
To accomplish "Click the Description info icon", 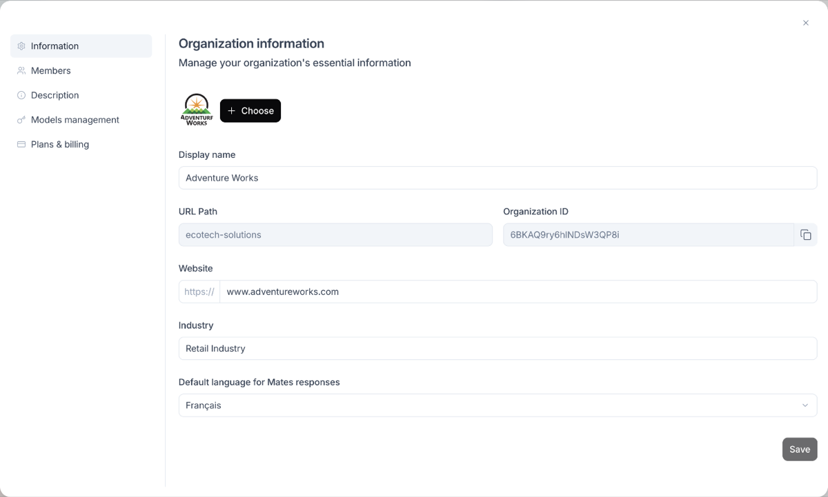I will 21,95.
